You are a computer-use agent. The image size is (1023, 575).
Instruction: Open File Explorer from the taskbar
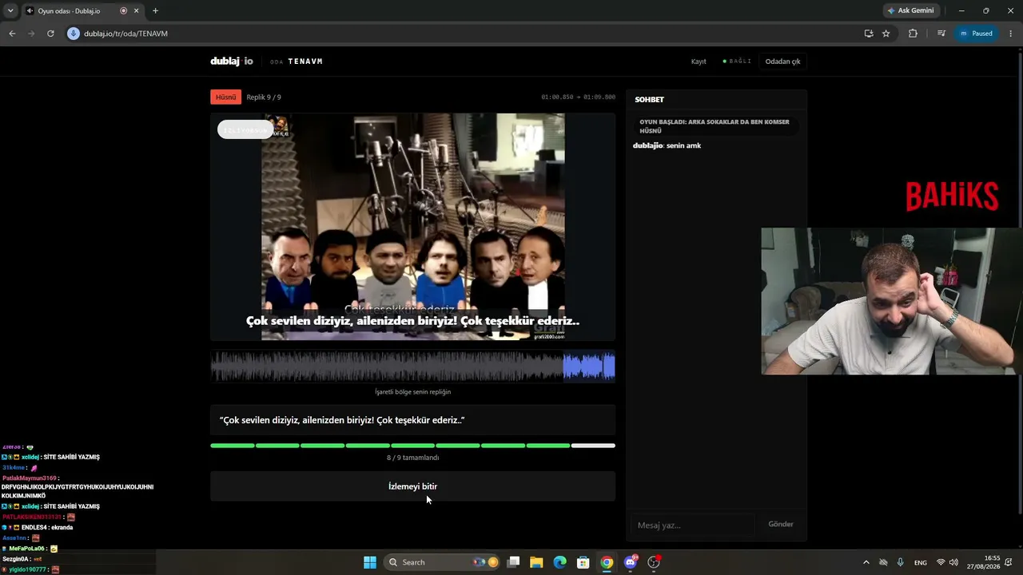click(536, 562)
